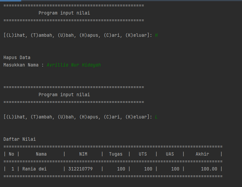Click the "UAS" column header

point(170,154)
